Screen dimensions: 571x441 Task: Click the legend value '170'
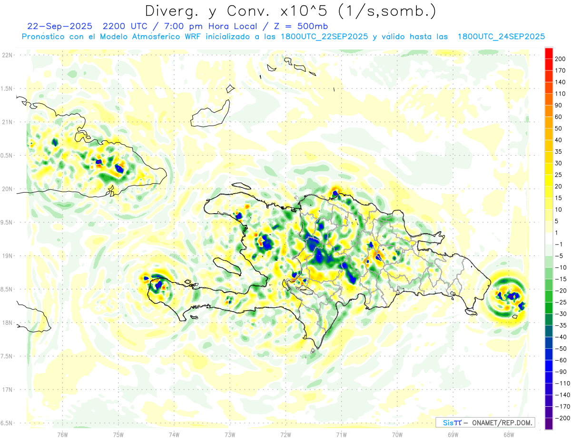(561, 70)
